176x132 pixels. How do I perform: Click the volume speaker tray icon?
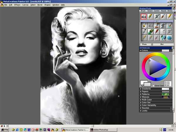point(161,130)
